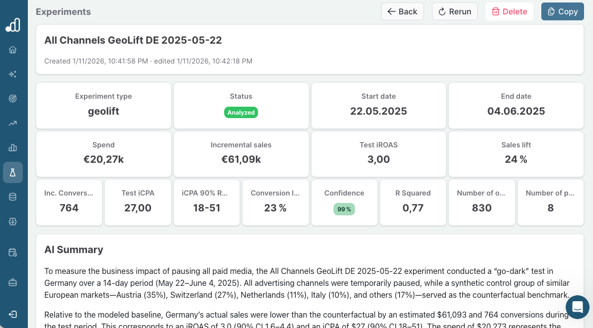Open the chat support widget
593x328 pixels.
(577, 307)
